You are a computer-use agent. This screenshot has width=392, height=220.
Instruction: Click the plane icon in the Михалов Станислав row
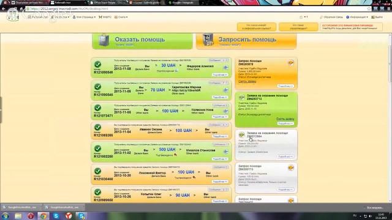coord(225,152)
